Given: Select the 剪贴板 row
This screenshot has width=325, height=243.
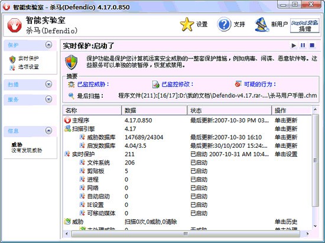Looking at the screenshot, I should (187, 171).
